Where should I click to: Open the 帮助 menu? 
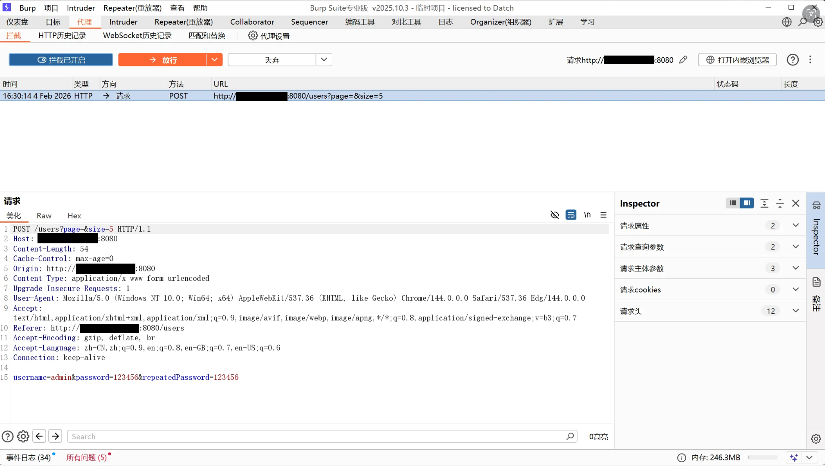tap(200, 8)
